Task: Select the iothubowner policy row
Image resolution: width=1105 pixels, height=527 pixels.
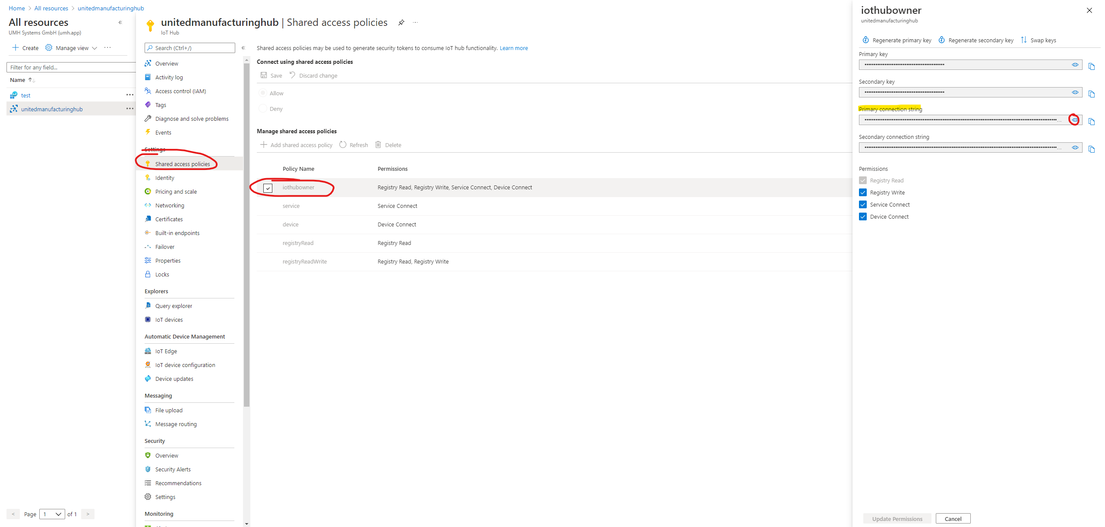Action: (x=298, y=187)
